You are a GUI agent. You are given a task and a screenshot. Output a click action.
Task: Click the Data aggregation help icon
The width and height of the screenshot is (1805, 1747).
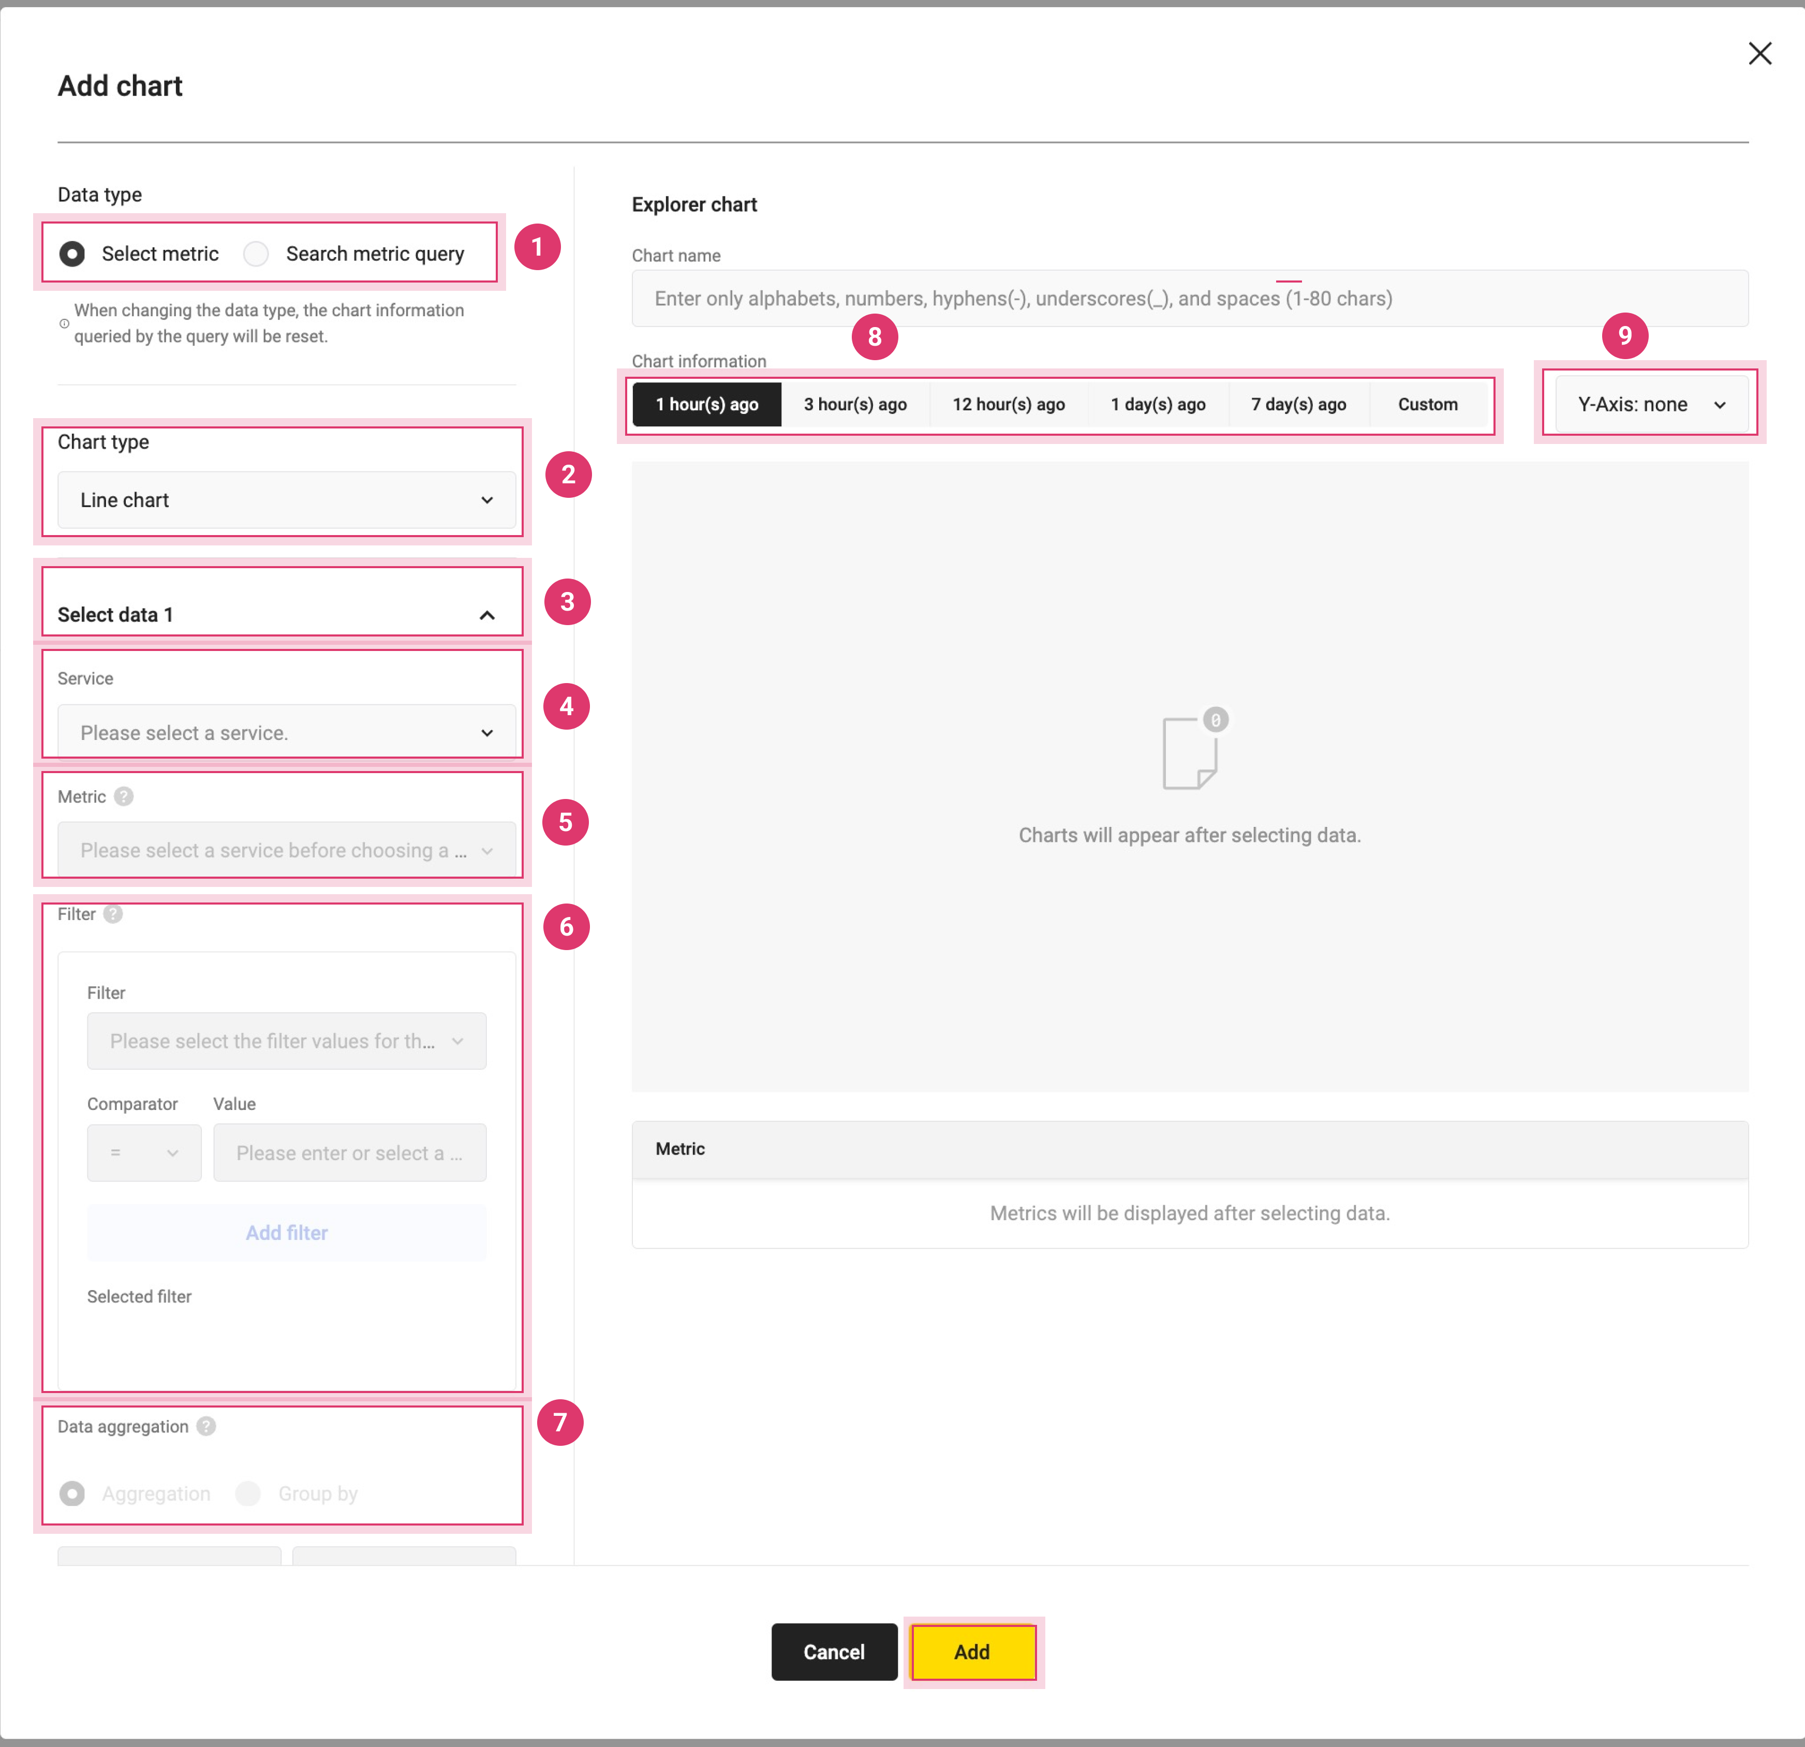pos(206,1427)
